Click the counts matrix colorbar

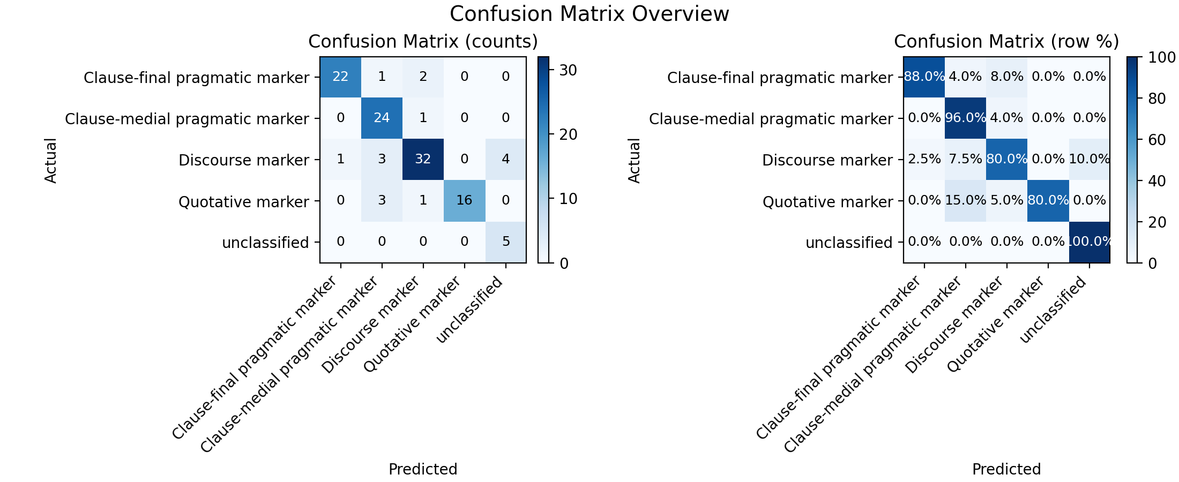pos(543,160)
